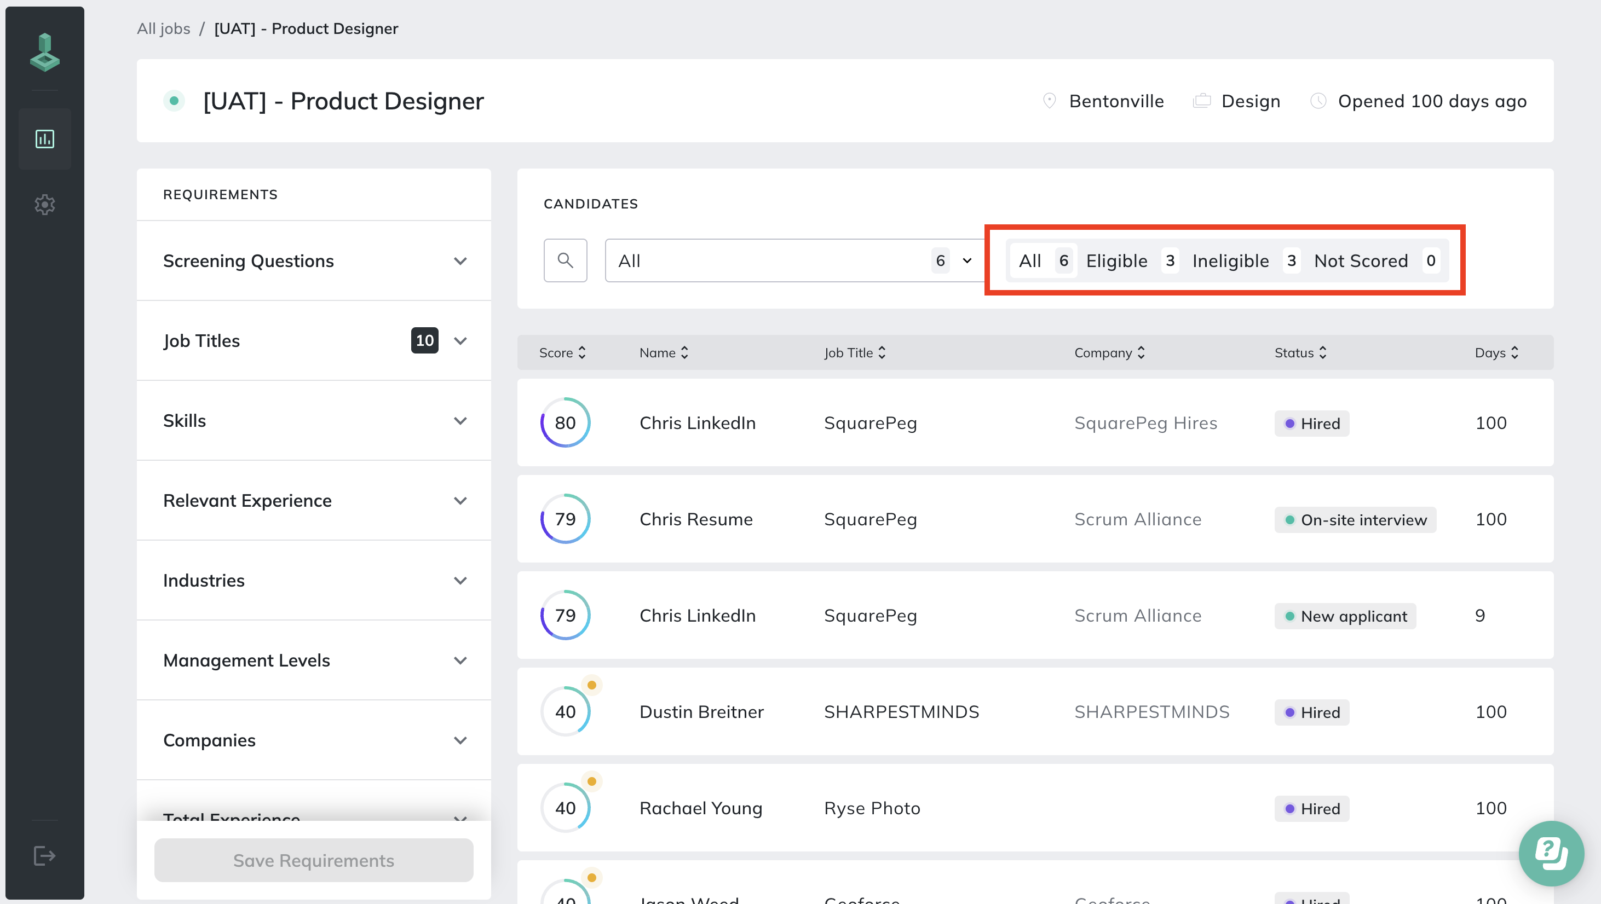Click the orange warning dot on Dustin Breitner
The image size is (1601, 904).
pyautogui.click(x=592, y=685)
